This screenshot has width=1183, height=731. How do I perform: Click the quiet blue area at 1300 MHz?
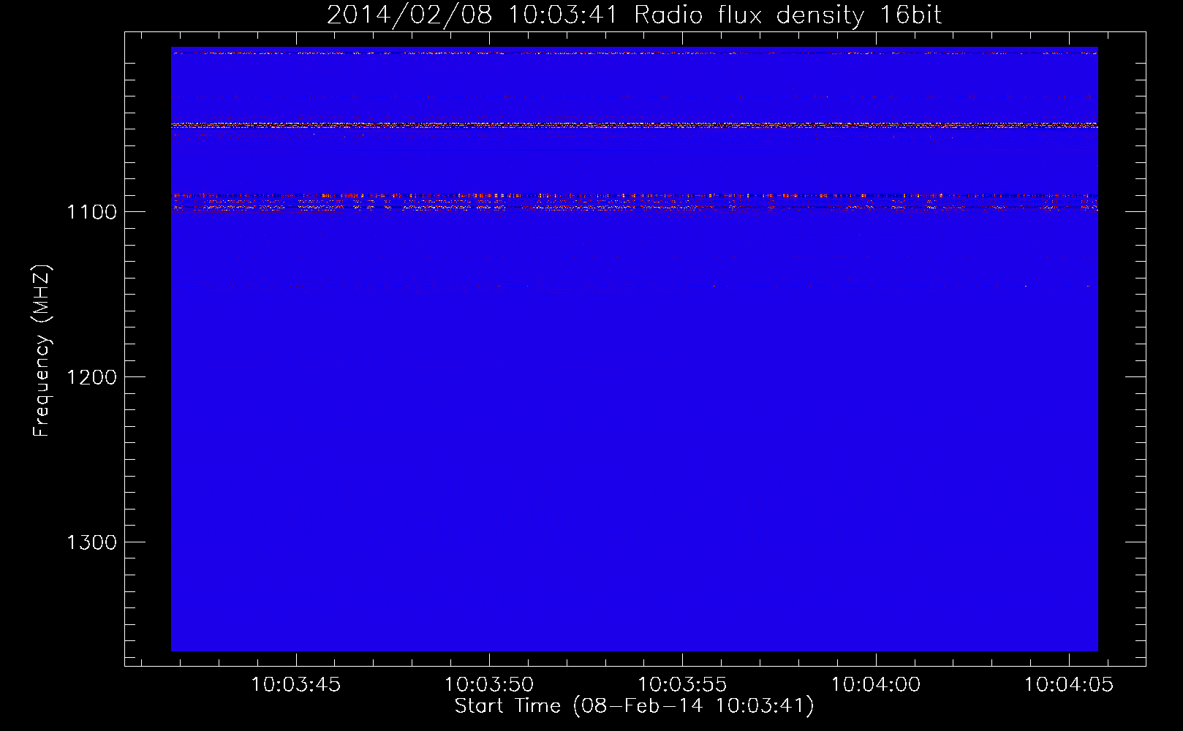coord(633,542)
